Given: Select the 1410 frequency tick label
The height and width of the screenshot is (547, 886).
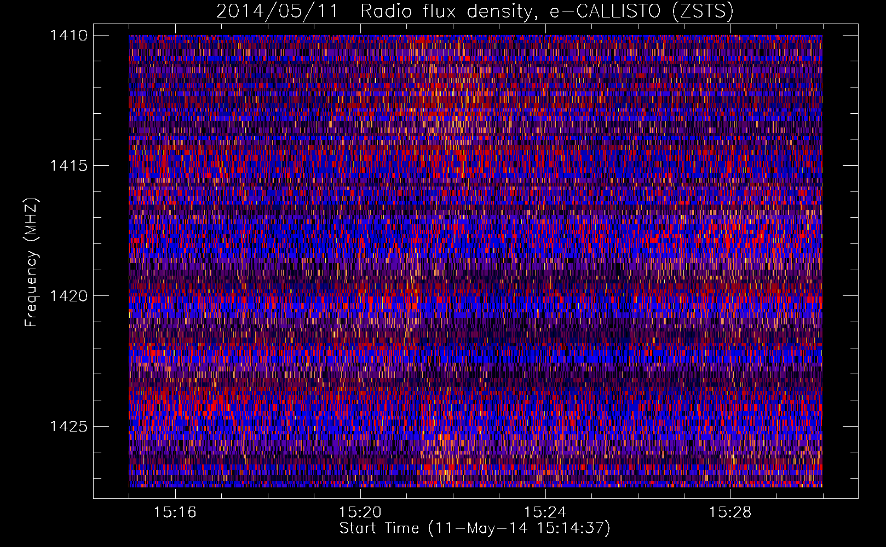Looking at the screenshot, I should [x=68, y=35].
